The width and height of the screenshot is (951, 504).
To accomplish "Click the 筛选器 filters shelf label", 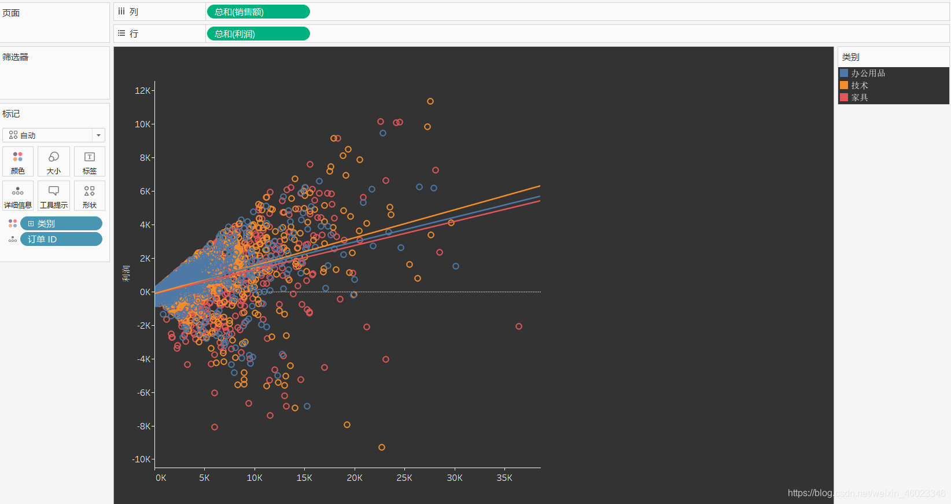I will [x=16, y=57].
